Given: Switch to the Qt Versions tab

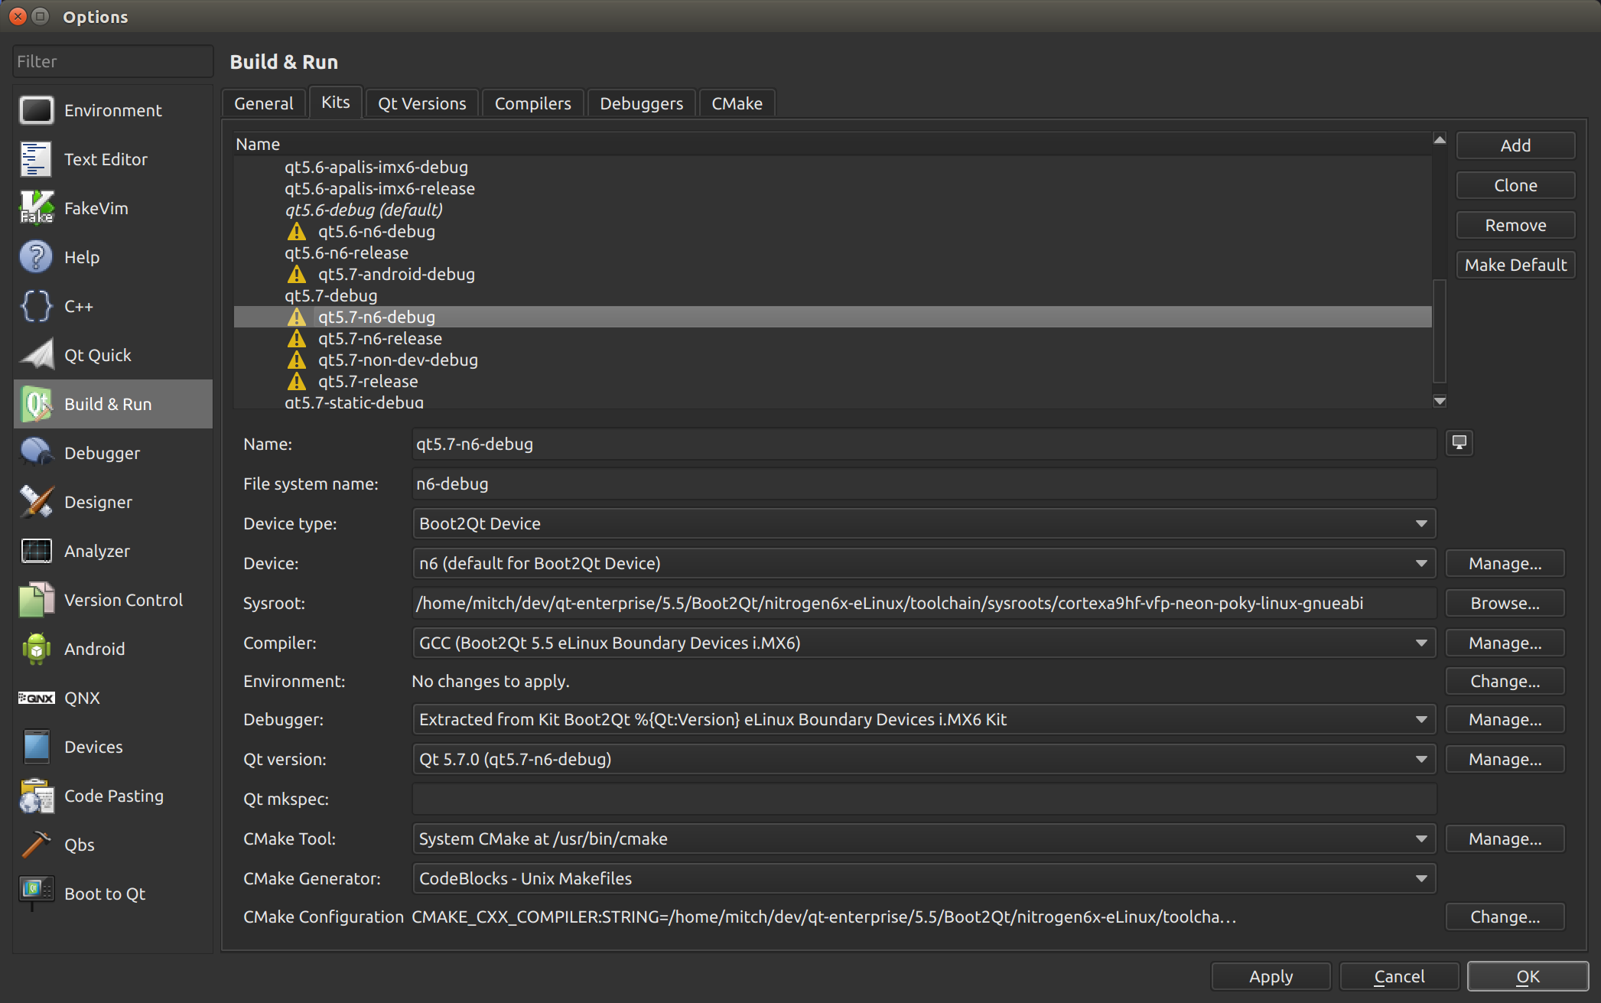Looking at the screenshot, I should [421, 103].
